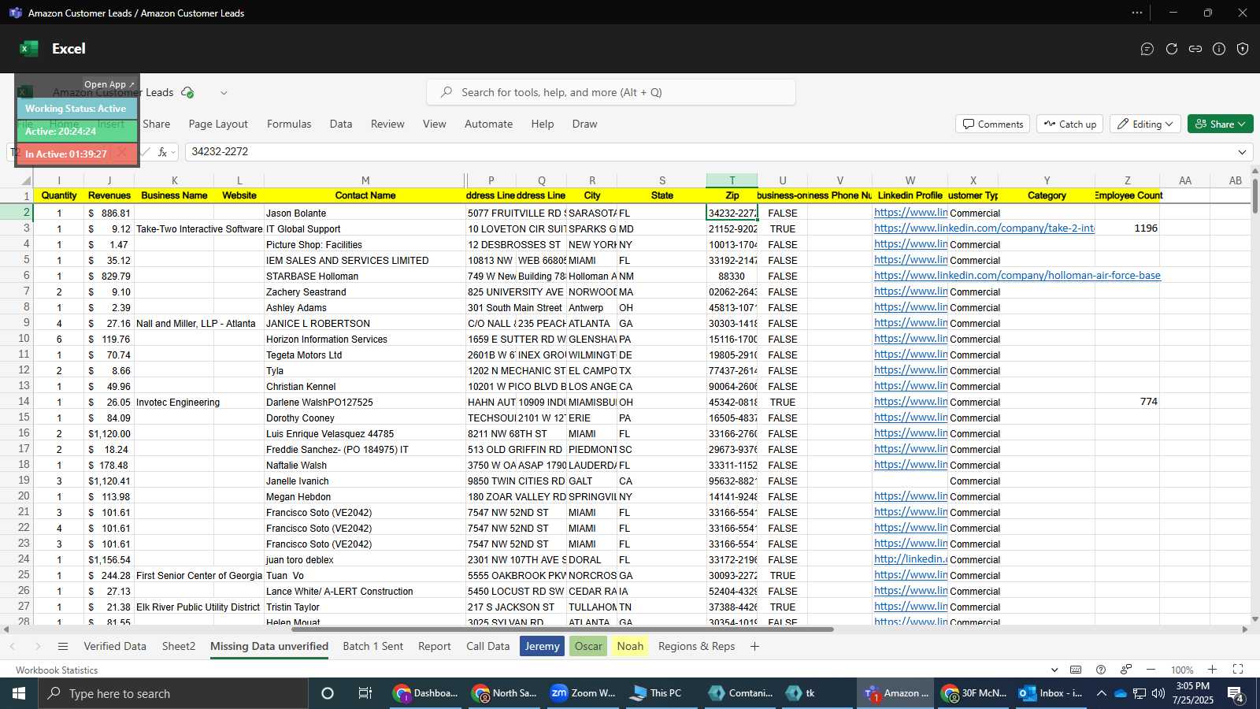Open This PC from the taskbar
Screen dimensions: 1260x709
coord(660,693)
